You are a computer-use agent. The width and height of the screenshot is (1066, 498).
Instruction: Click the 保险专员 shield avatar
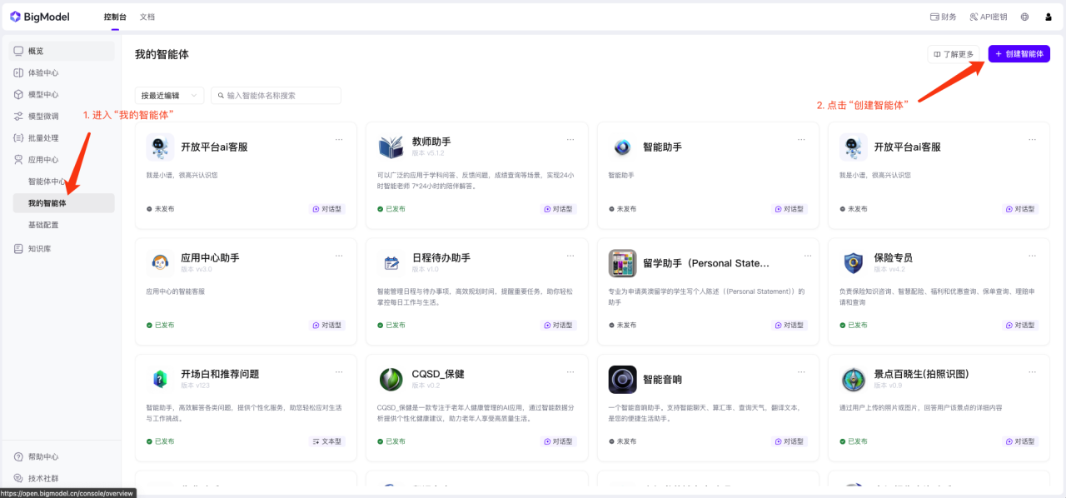(854, 263)
